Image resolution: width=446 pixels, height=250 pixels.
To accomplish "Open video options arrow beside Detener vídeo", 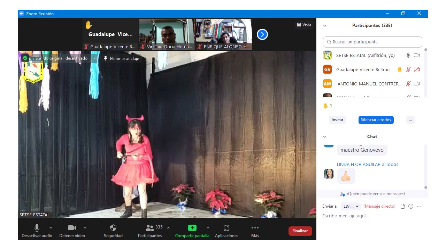I will pos(85,228).
